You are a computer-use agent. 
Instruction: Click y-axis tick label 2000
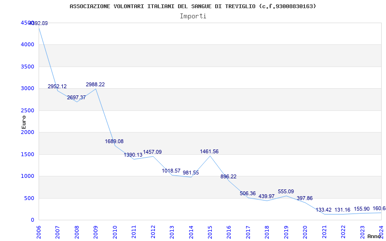coord(28,132)
